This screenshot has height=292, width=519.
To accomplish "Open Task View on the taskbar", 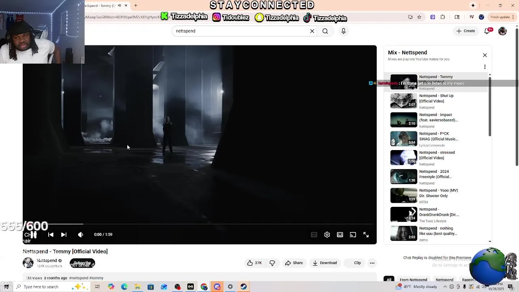I will coord(97,287).
